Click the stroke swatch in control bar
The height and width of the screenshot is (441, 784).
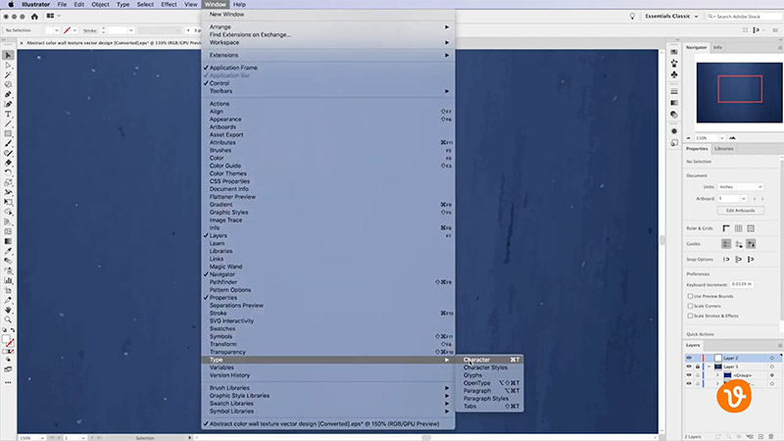67,30
